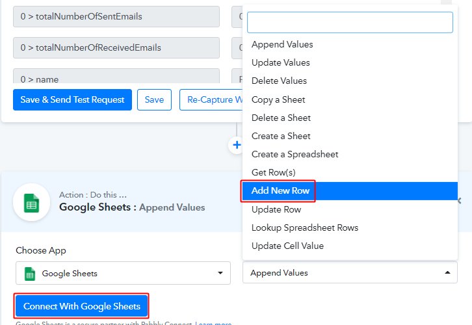Screen dimensions: 472x325
Task: Close the Append Values action event dropdown
Action: click(350, 272)
